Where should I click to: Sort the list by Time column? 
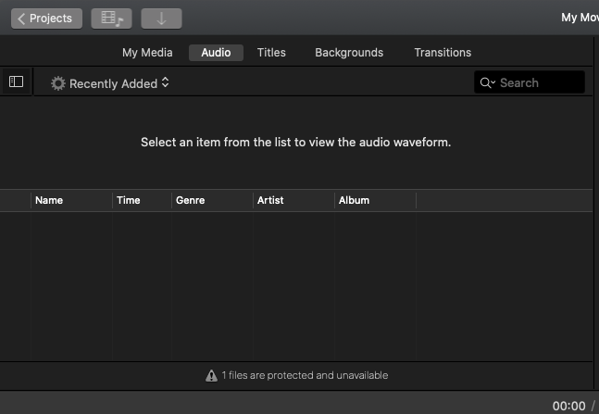tap(141, 200)
